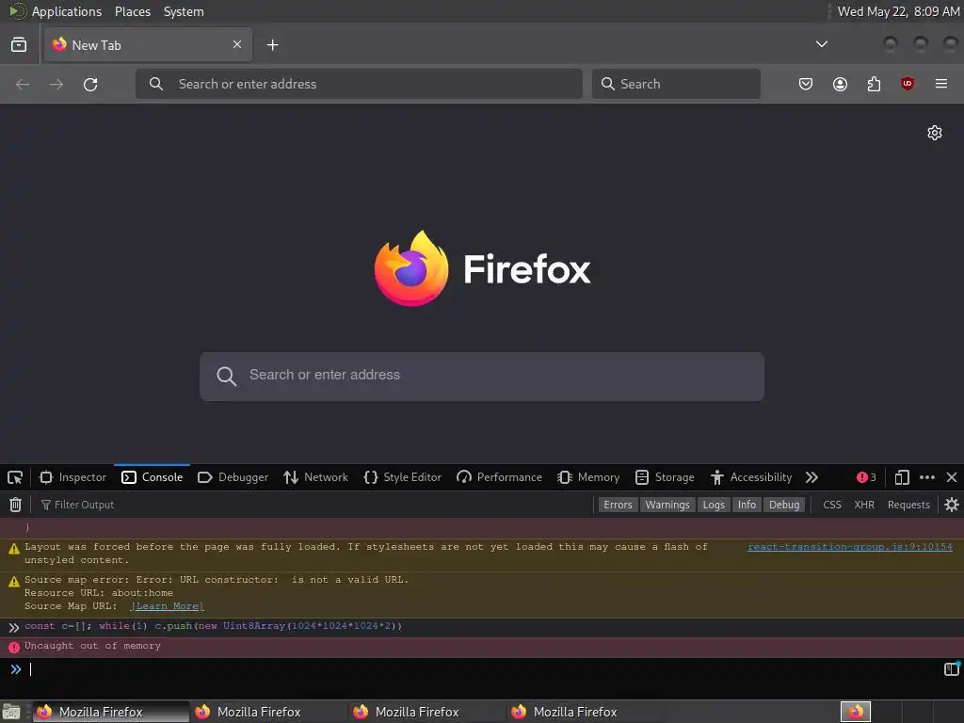Toggle CSS filter in console
964x723 pixels.
point(832,505)
